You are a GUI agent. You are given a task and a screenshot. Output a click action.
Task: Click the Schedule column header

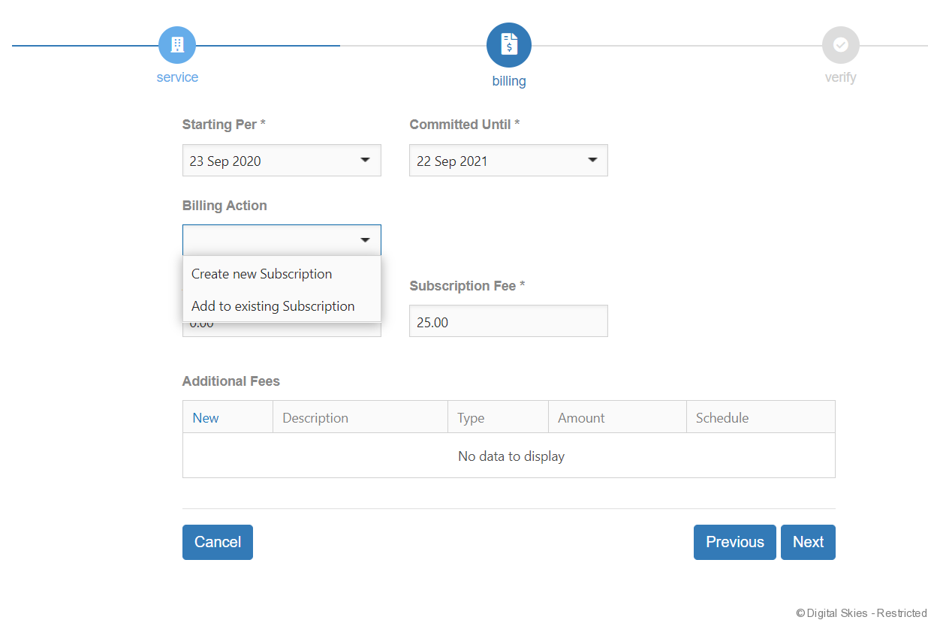722,418
